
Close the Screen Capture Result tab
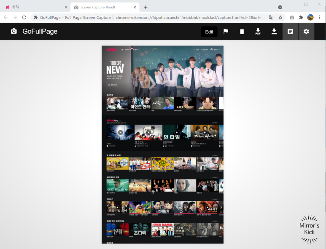pyautogui.click(x=135, y=7)
